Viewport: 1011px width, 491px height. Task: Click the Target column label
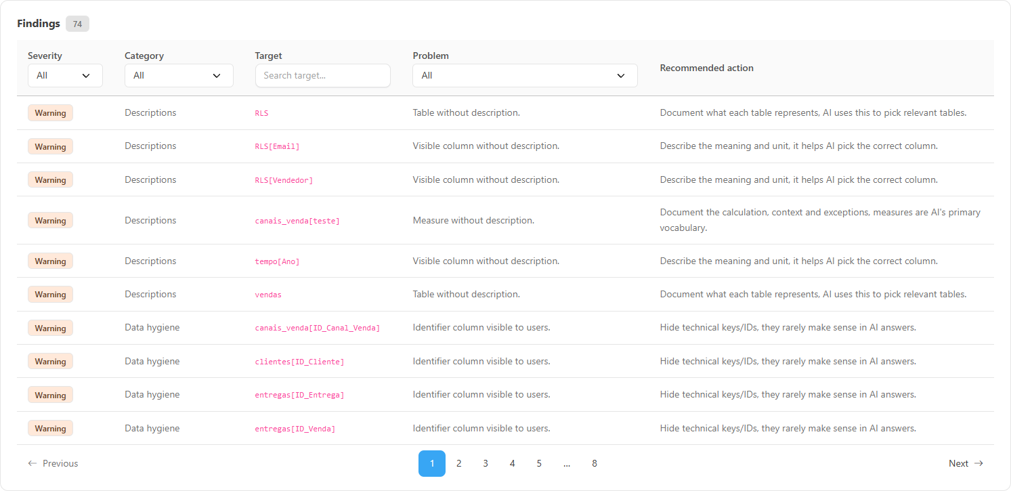coord(269,56)
